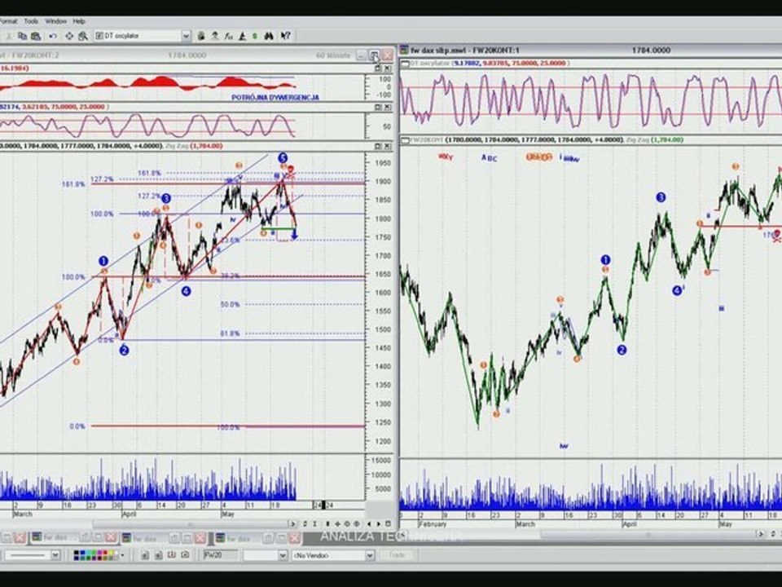Viewport: 782px width, 587px height.
Task: Click the wave 2 label on right chart
Action: point(622,351)
